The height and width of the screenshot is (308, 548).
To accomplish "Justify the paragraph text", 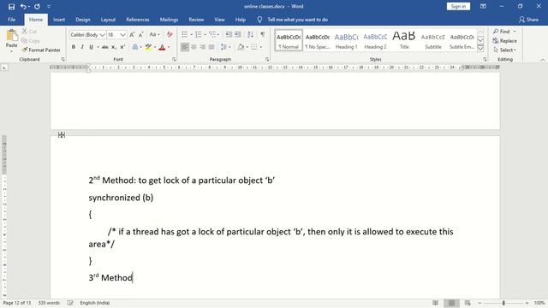I will 211,47.
